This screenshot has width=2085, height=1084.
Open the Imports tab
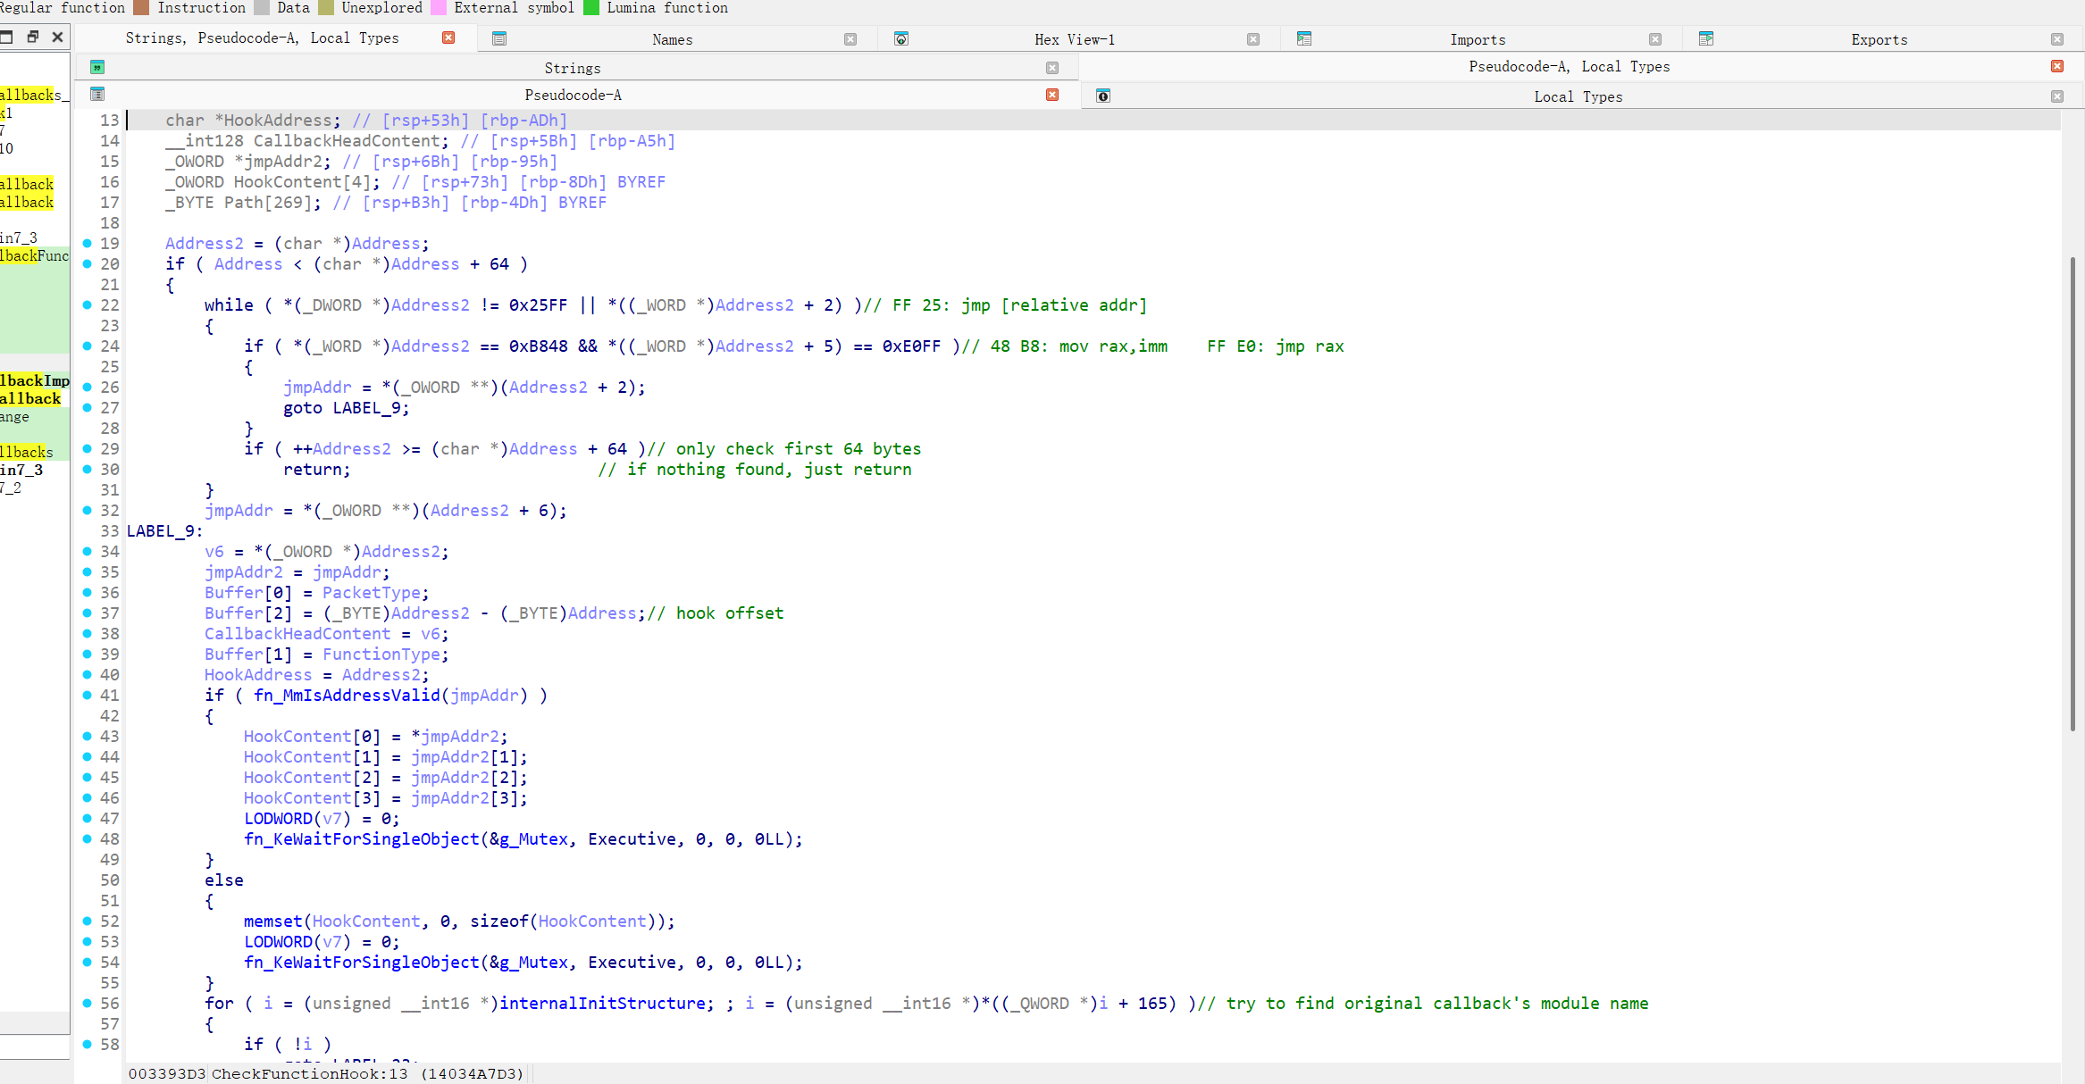point(1478,39)
